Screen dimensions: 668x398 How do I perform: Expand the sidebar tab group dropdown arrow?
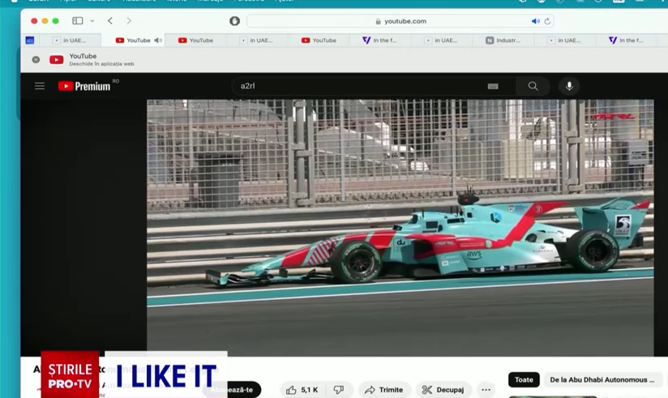(92, 21)
